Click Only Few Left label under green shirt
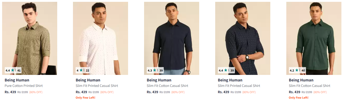343x101 pixels. [x=299, y=98]
